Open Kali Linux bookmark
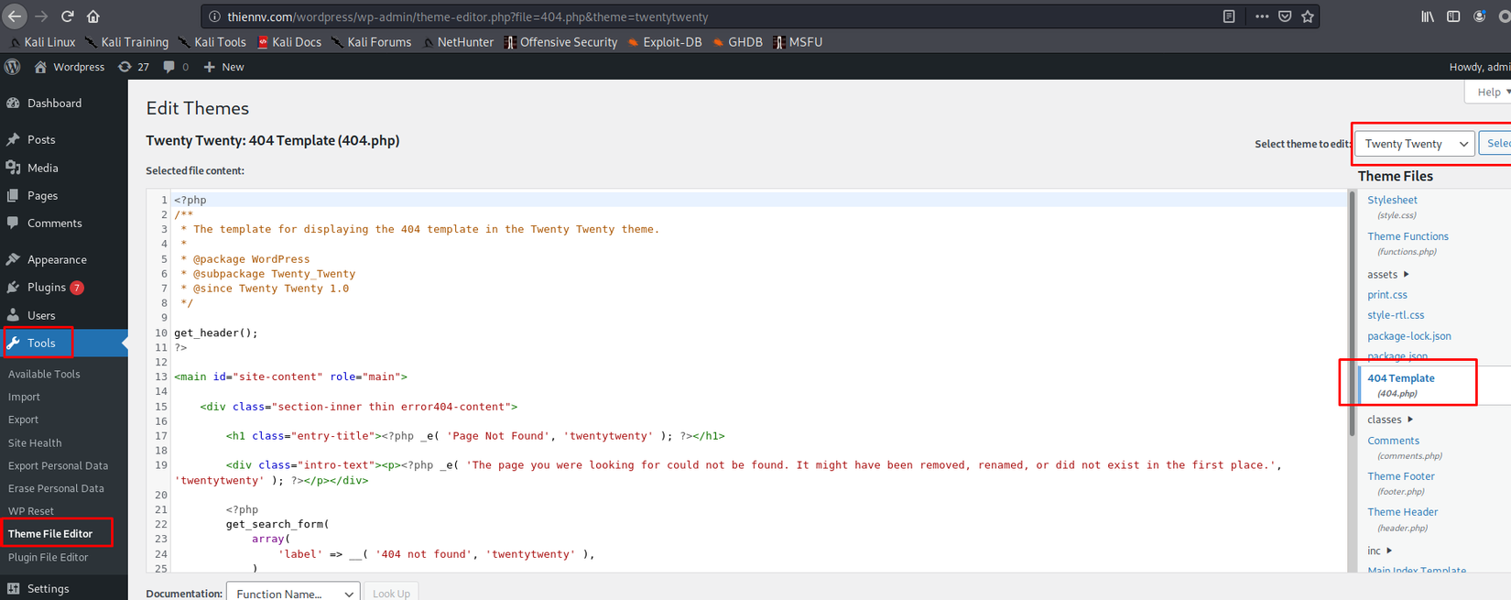Viewport: 1511px width, 600px height. click(42, 42)
